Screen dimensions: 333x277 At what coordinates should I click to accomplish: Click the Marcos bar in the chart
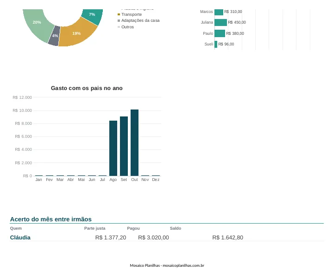pos(219,12)
